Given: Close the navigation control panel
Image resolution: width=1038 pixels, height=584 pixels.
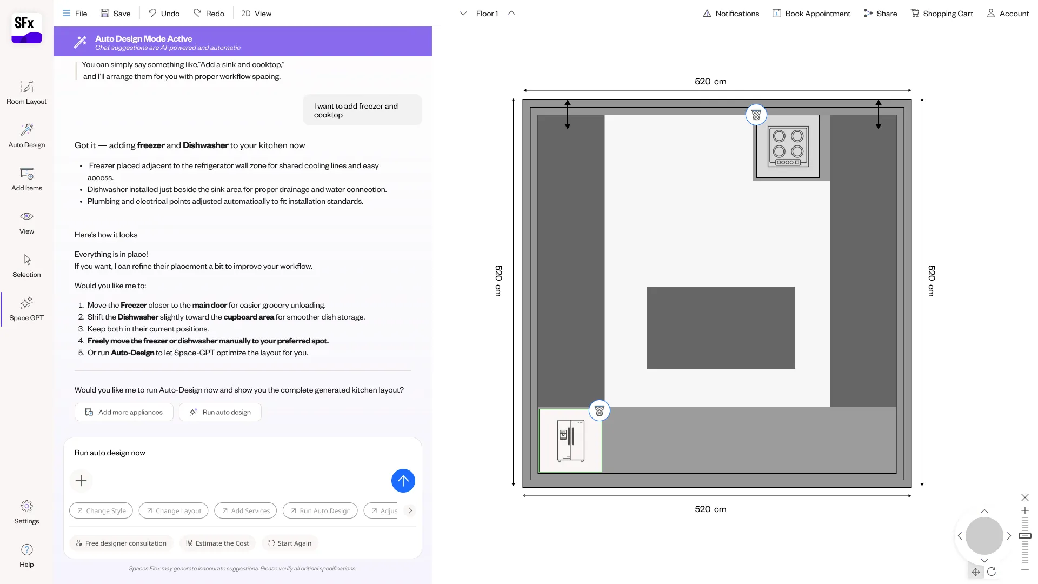Looking at the screenshot, I should 1025,497.
